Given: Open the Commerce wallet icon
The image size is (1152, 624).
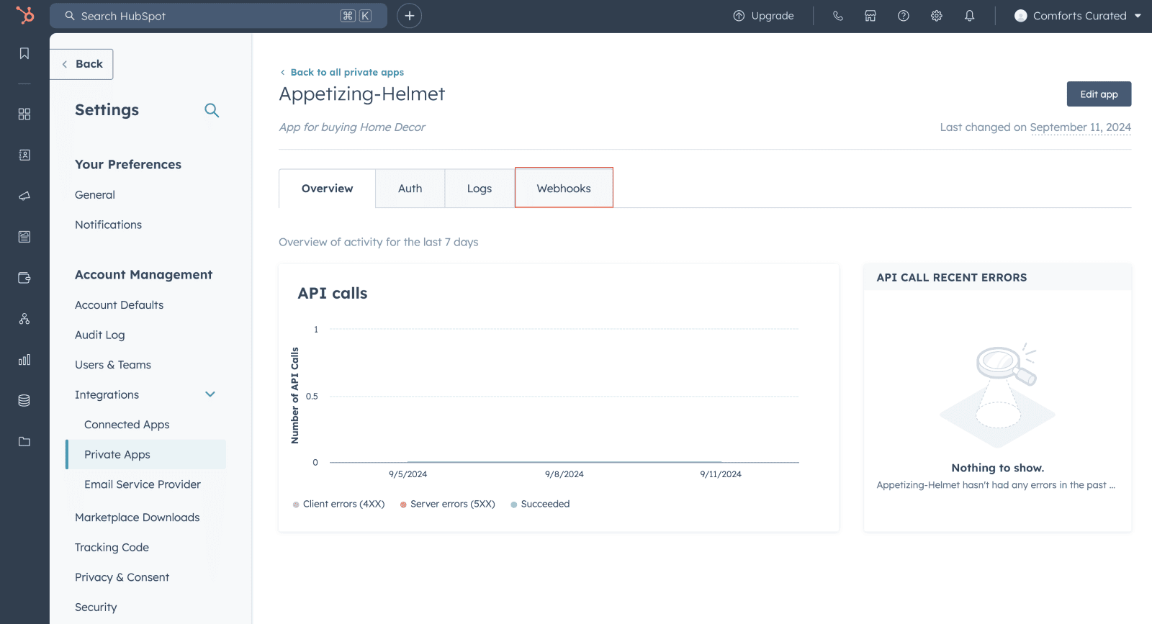Looking at the screenshot, I should click(x=24, y=278).
